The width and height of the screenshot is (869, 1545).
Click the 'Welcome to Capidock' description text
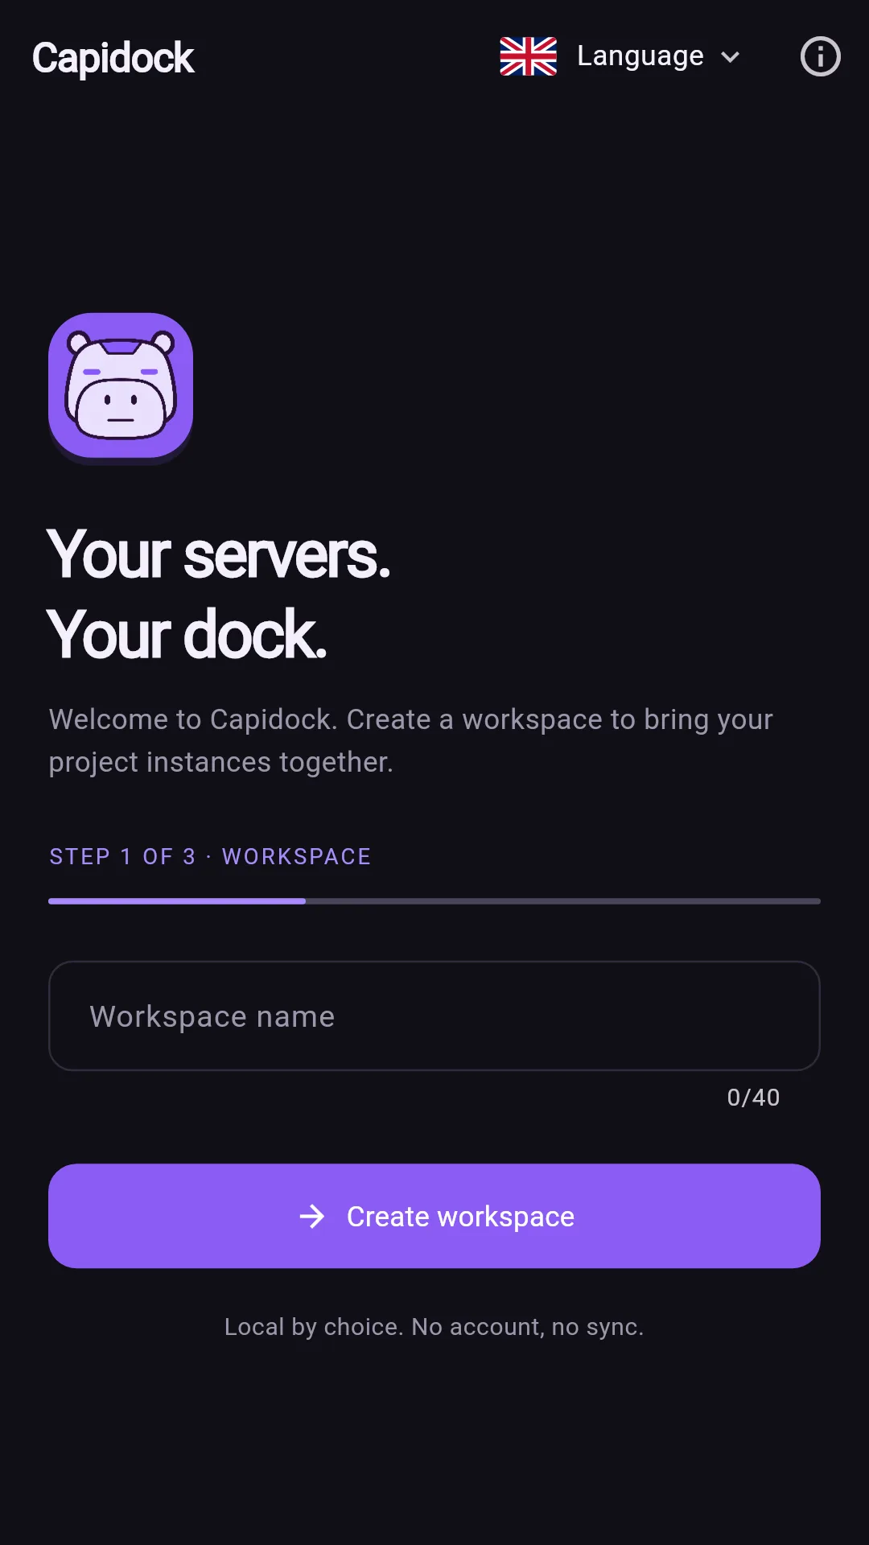(x=411, y=741)
